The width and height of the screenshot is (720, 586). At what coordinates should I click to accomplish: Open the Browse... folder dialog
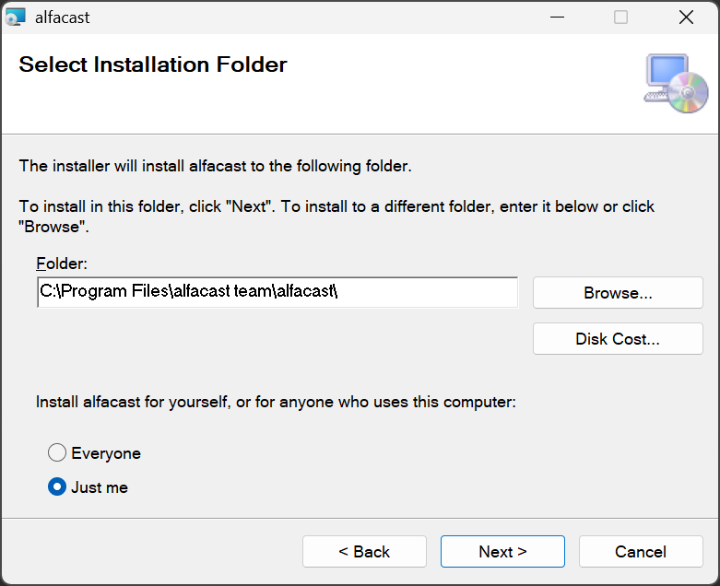point(618,292)
